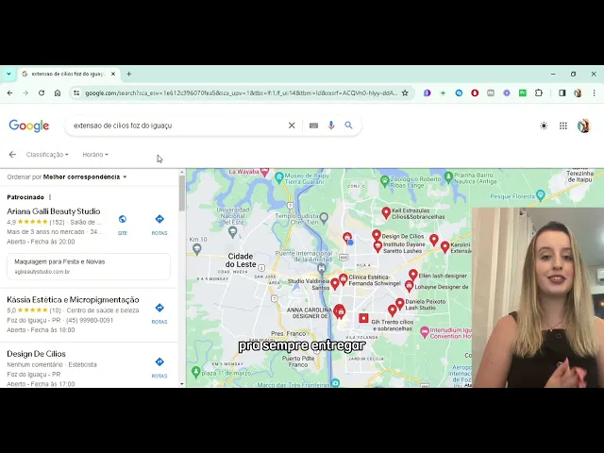
Task: Click the red extension icon in the toolbar
Action: 475,92
